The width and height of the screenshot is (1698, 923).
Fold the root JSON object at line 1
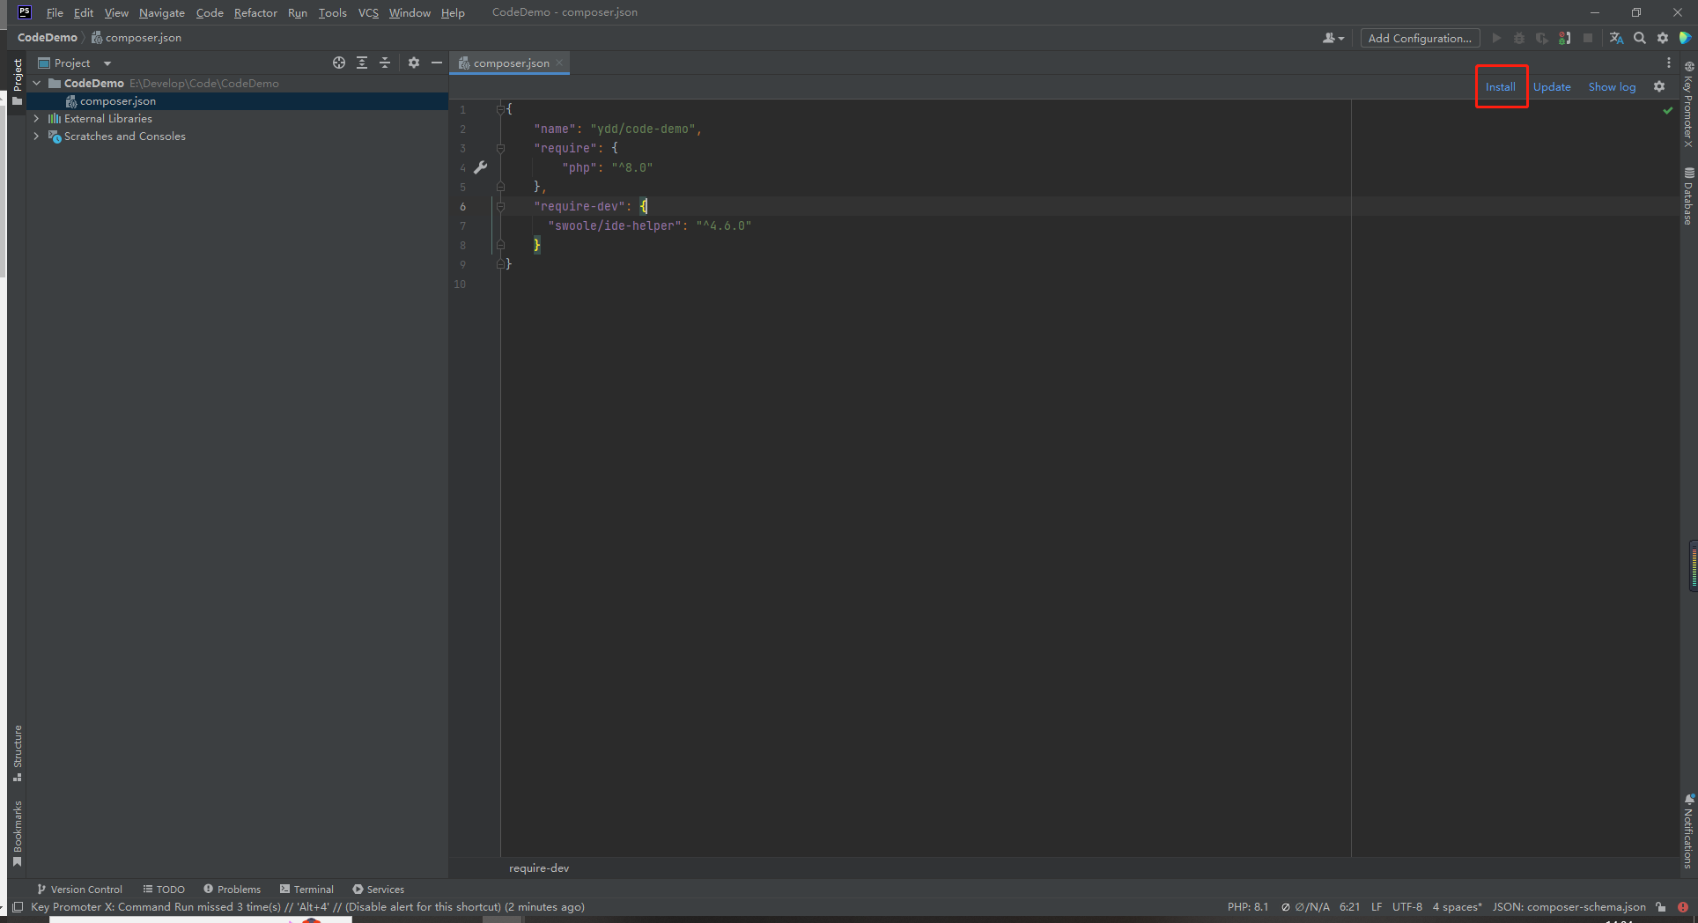[500, 109]
